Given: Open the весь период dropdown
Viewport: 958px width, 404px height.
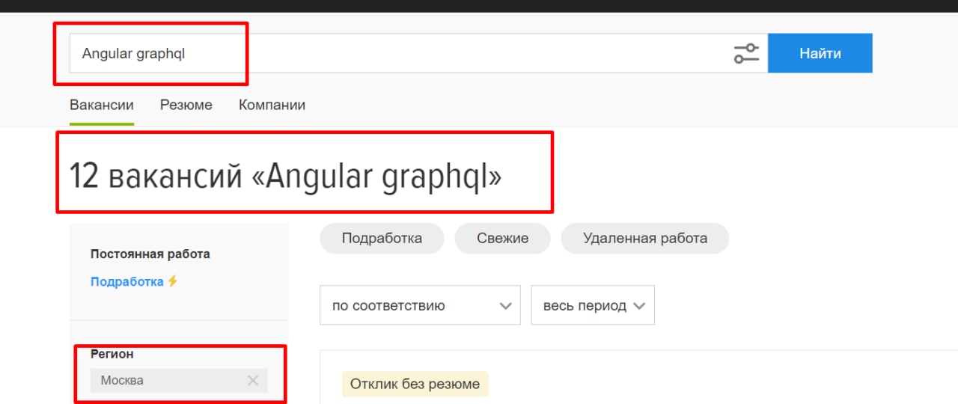Looking at the screenshot, I should (x=593, y=305).
